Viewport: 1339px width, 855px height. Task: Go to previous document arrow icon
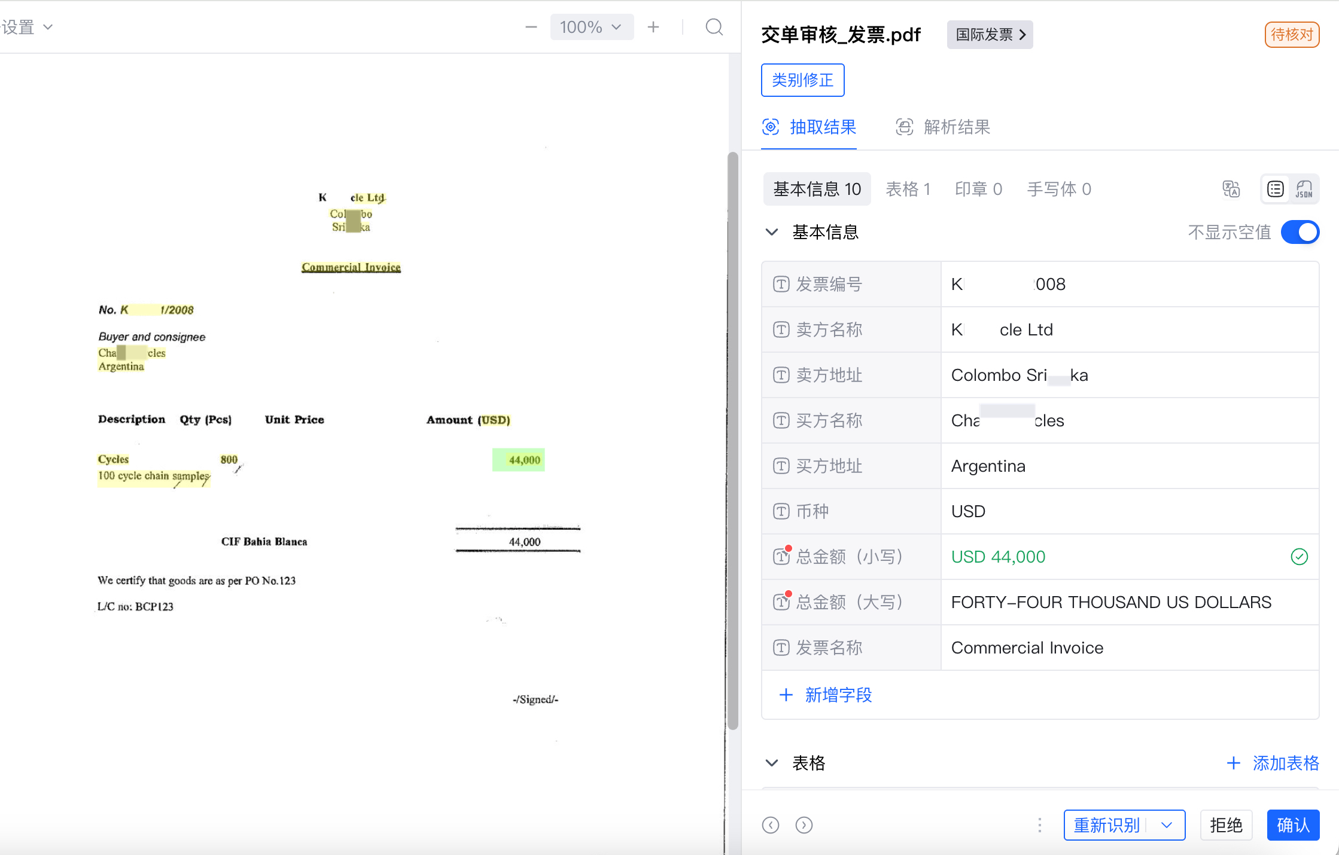coord(771,825)
